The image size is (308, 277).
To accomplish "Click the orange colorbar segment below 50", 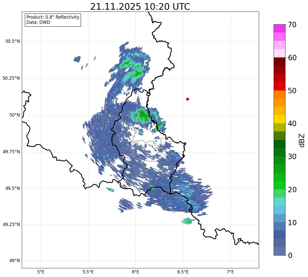I will [x=279, y=95].
